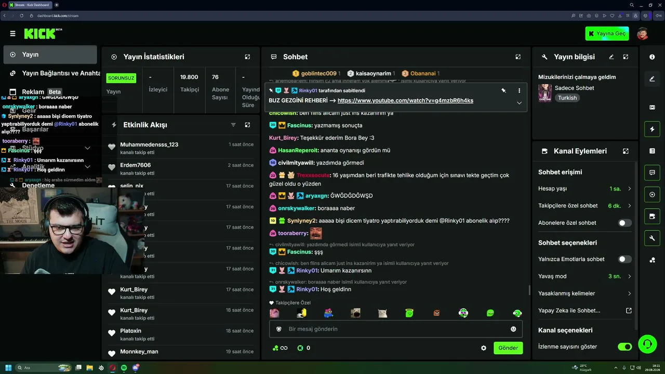Image resolution: width=665 pixels, height=374 pixels.
Task: Click Erdem7606 follow event
Action: tap(135, 165)
